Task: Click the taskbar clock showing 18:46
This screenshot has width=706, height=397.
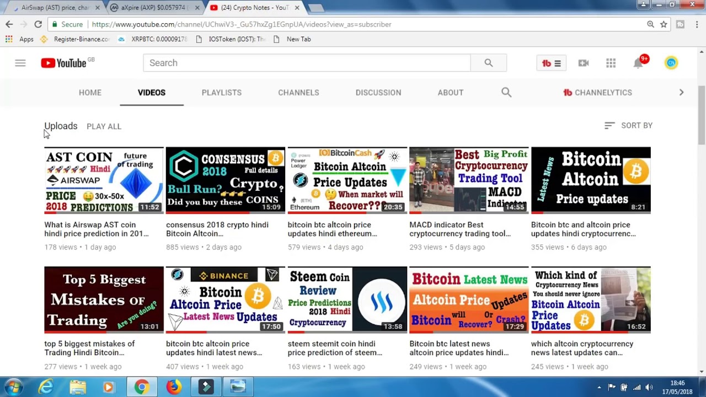Action: (x=677, y=387)
